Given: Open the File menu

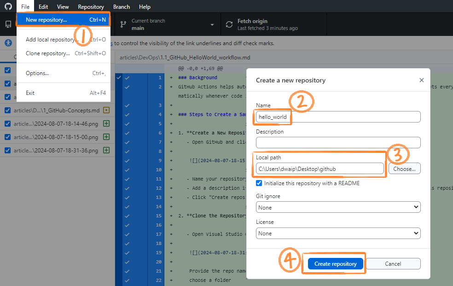Looking at the screenshot, I should [x=25, y=6].
